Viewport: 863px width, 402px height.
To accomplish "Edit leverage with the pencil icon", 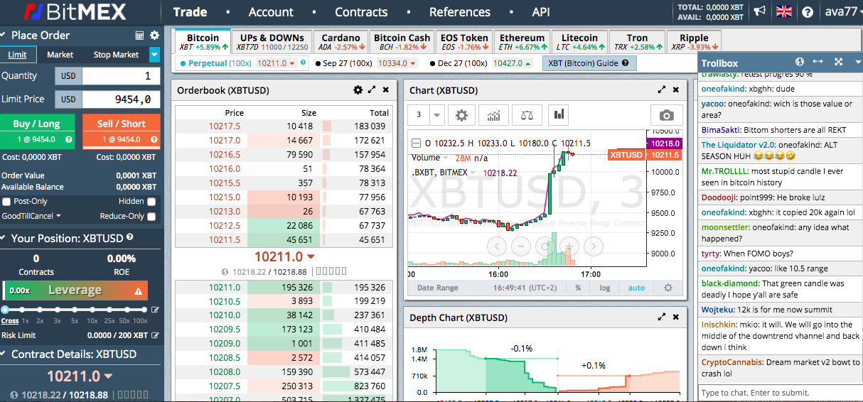I will coord(156,310).
